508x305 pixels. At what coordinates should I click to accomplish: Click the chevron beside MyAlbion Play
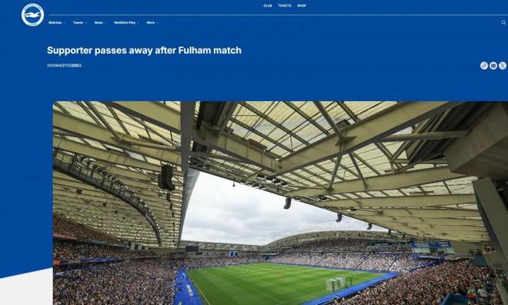pos(139,23)
